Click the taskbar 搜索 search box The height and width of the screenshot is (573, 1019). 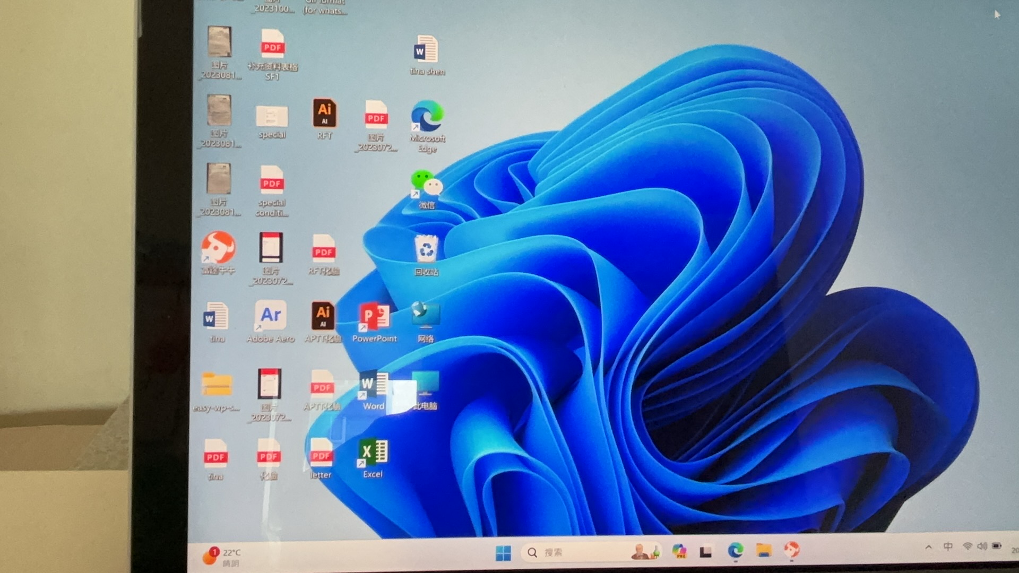[x=590, y=552]
